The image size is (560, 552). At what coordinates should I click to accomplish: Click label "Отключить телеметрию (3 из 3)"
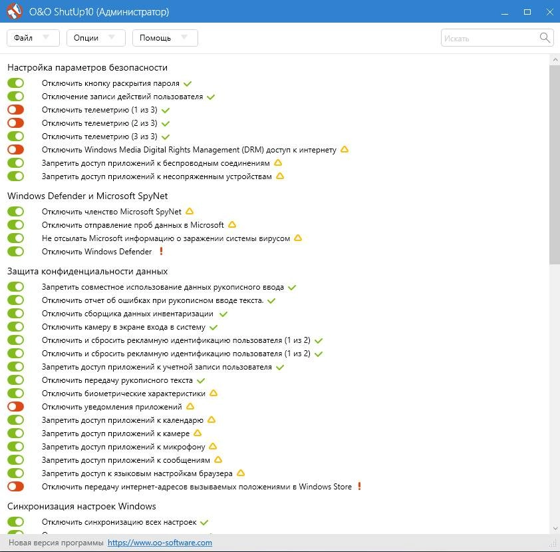[x=99, y=137]
